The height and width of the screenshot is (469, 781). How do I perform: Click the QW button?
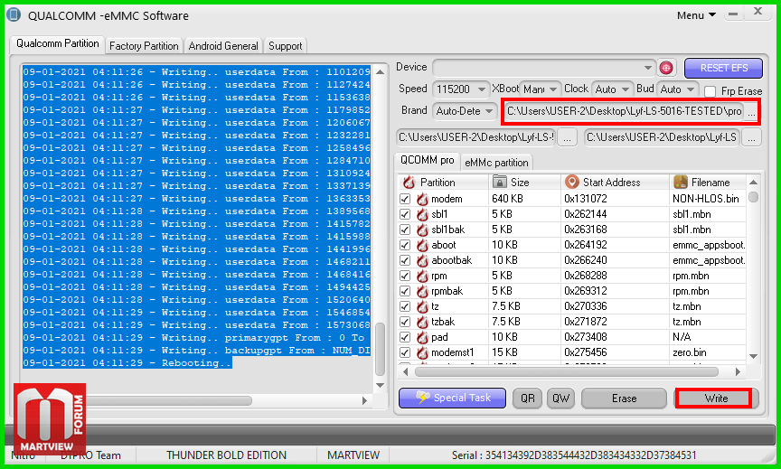[560, 398]
